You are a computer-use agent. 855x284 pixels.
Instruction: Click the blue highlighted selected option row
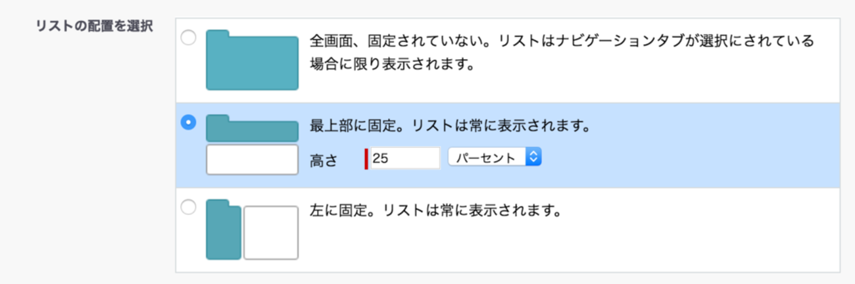point(508,145)
